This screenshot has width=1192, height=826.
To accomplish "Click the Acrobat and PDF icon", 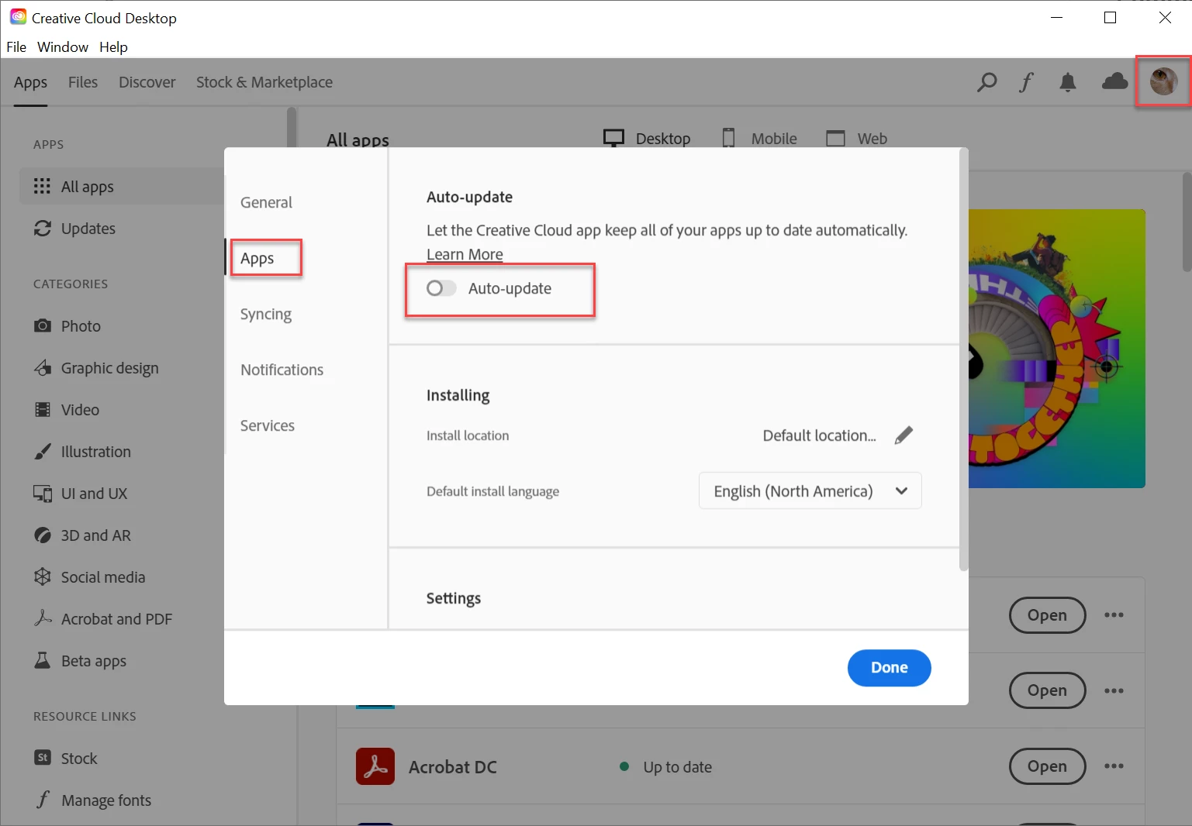I will pyautogui.click(x=43, y=618).
